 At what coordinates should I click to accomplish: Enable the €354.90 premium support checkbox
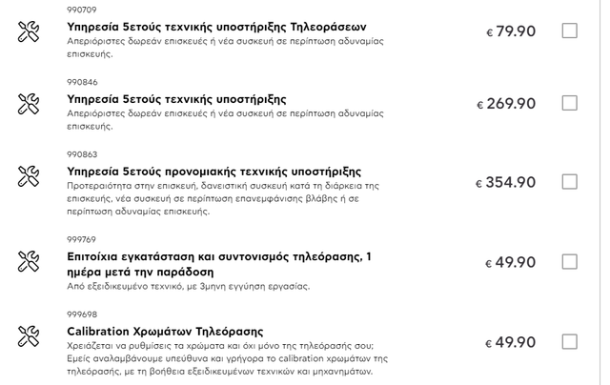click(x=570, y=181)
